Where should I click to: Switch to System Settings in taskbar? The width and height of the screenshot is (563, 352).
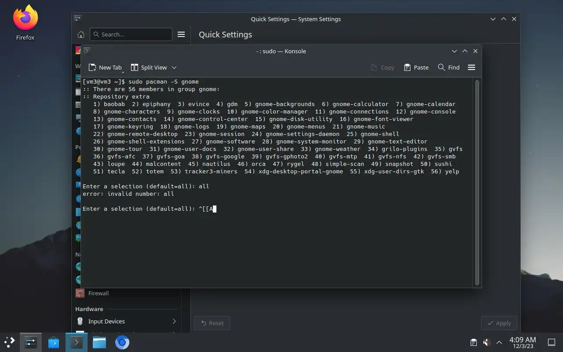[x=31, y=342]
